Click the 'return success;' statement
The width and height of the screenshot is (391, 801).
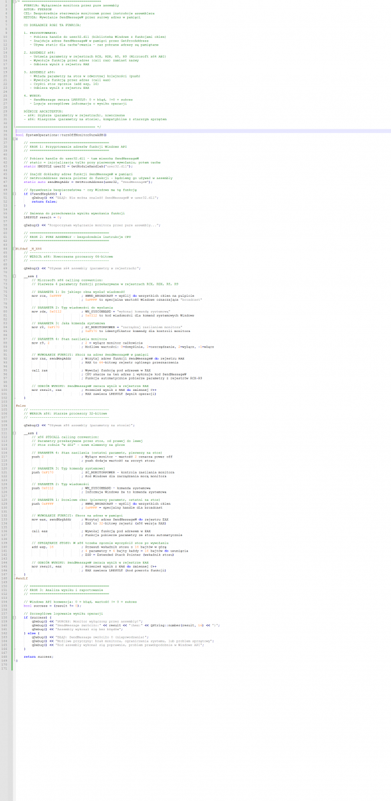38,657
